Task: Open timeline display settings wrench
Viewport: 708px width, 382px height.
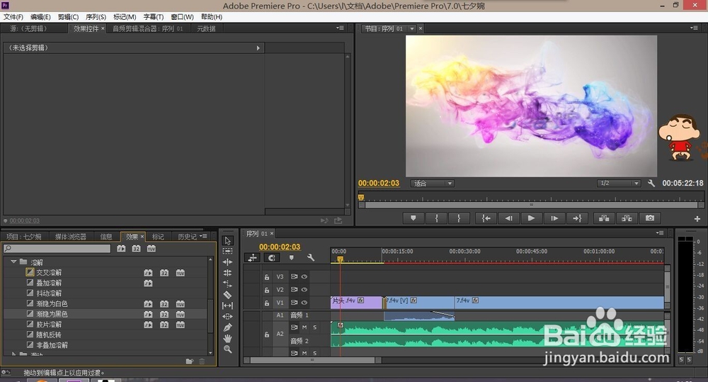Action: 311,257
